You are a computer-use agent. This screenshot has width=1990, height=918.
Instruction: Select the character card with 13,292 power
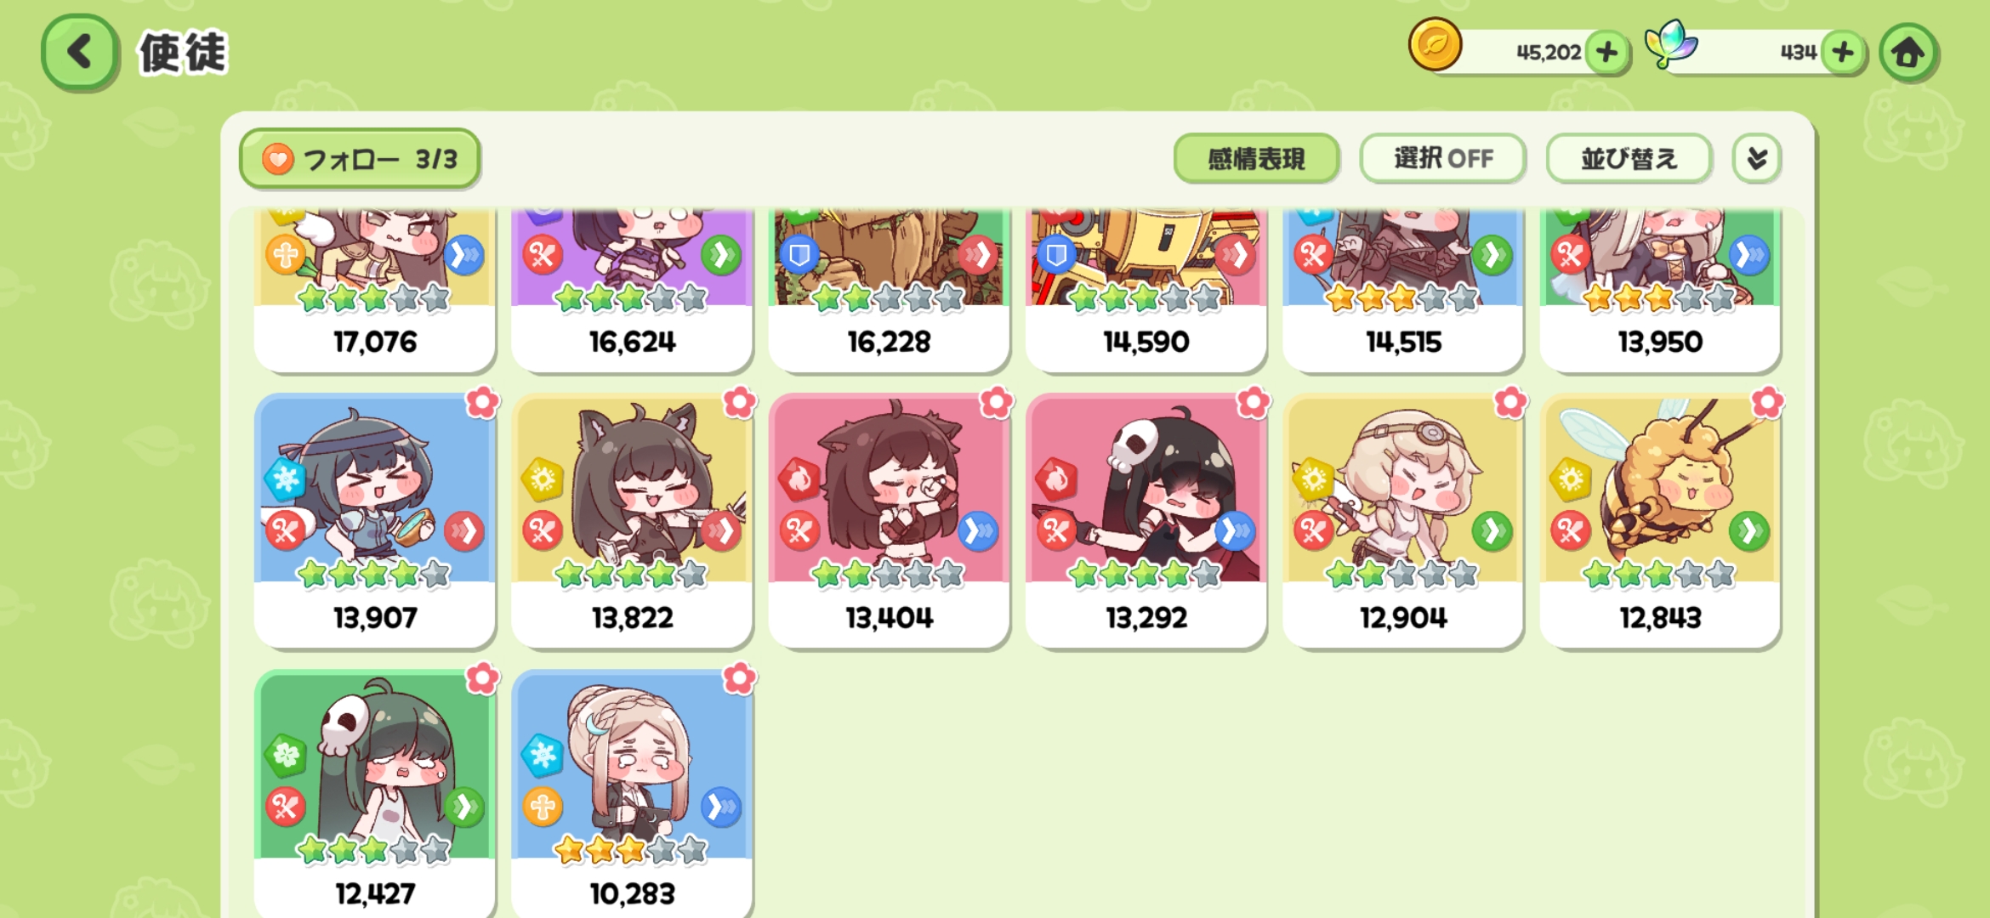[x=1146, y=520]
